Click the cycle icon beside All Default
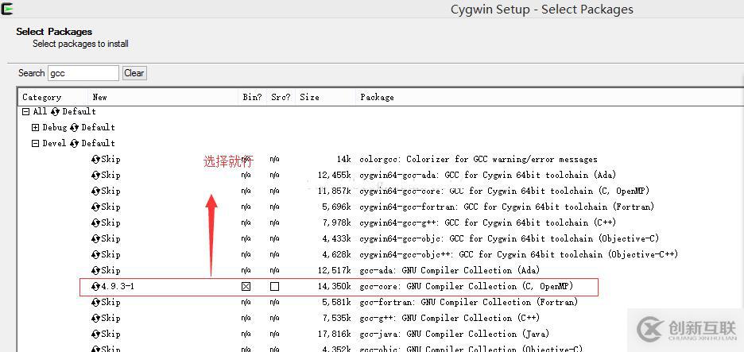The image size is (744, 352). (55, 112)
